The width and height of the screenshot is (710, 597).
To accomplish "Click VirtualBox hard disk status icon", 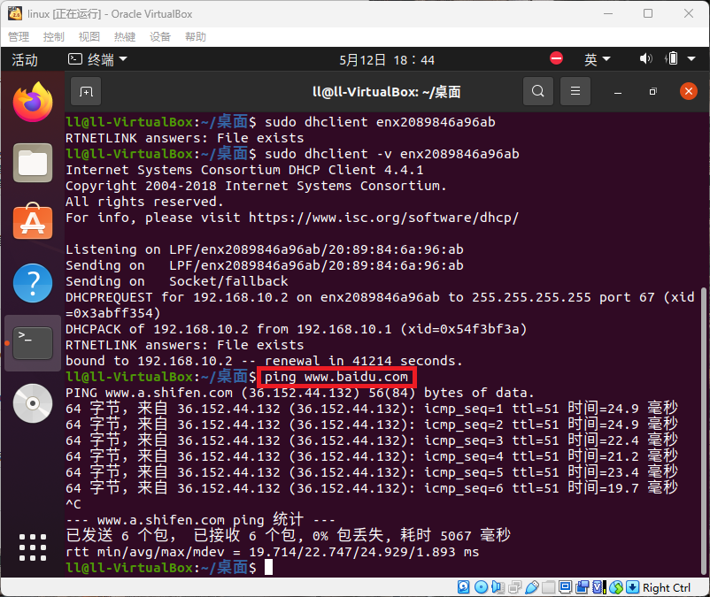I will [464, 587].
